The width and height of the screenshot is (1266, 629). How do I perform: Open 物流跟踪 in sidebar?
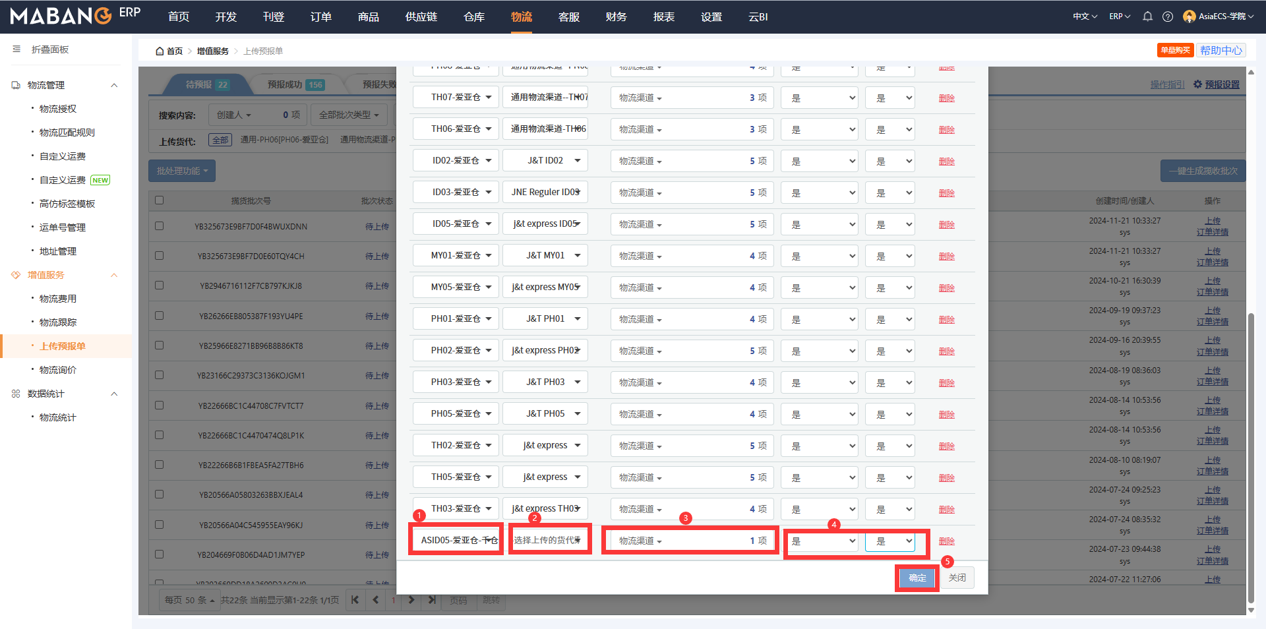(x=58, y=322)
